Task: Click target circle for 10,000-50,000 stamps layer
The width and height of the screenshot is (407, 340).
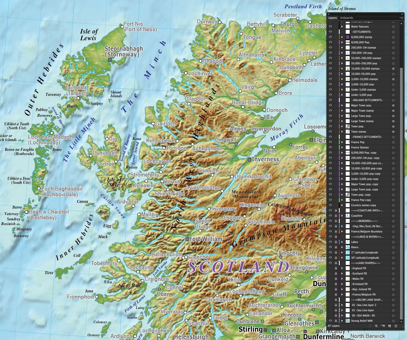Action: pos(393,69)
